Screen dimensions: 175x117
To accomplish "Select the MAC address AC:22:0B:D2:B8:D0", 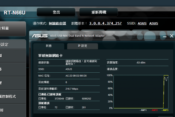I will click(76, 76).
